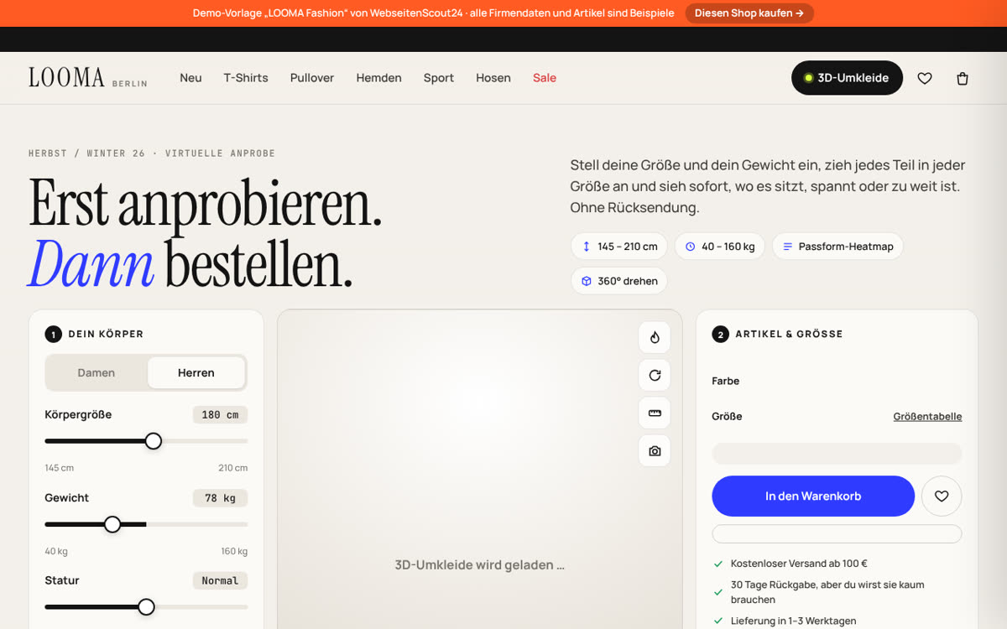Image resolution: width=1007 pixels, height=629 pixels.
Task: Click the Körpergröße slider handle
Action: pos(154,441)
